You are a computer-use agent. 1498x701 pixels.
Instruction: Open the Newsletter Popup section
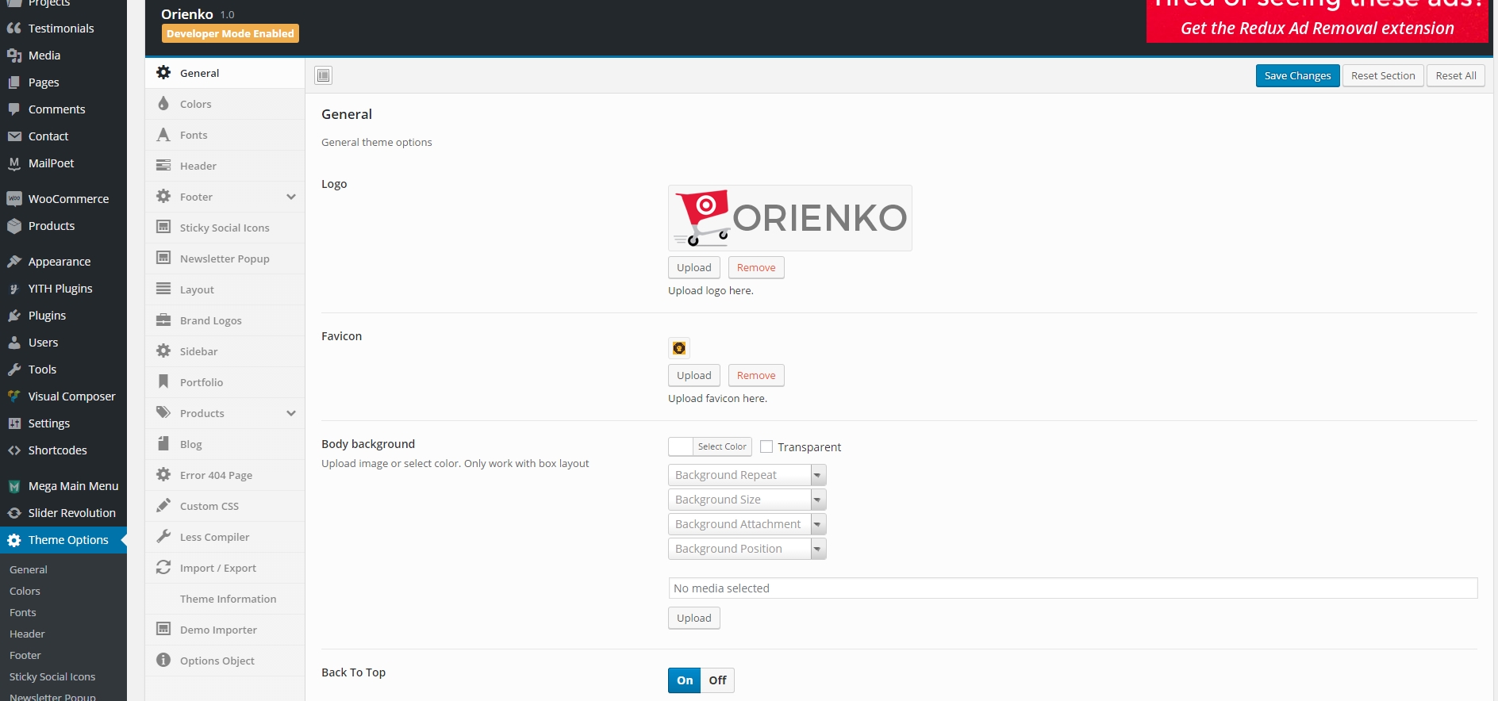225,259
